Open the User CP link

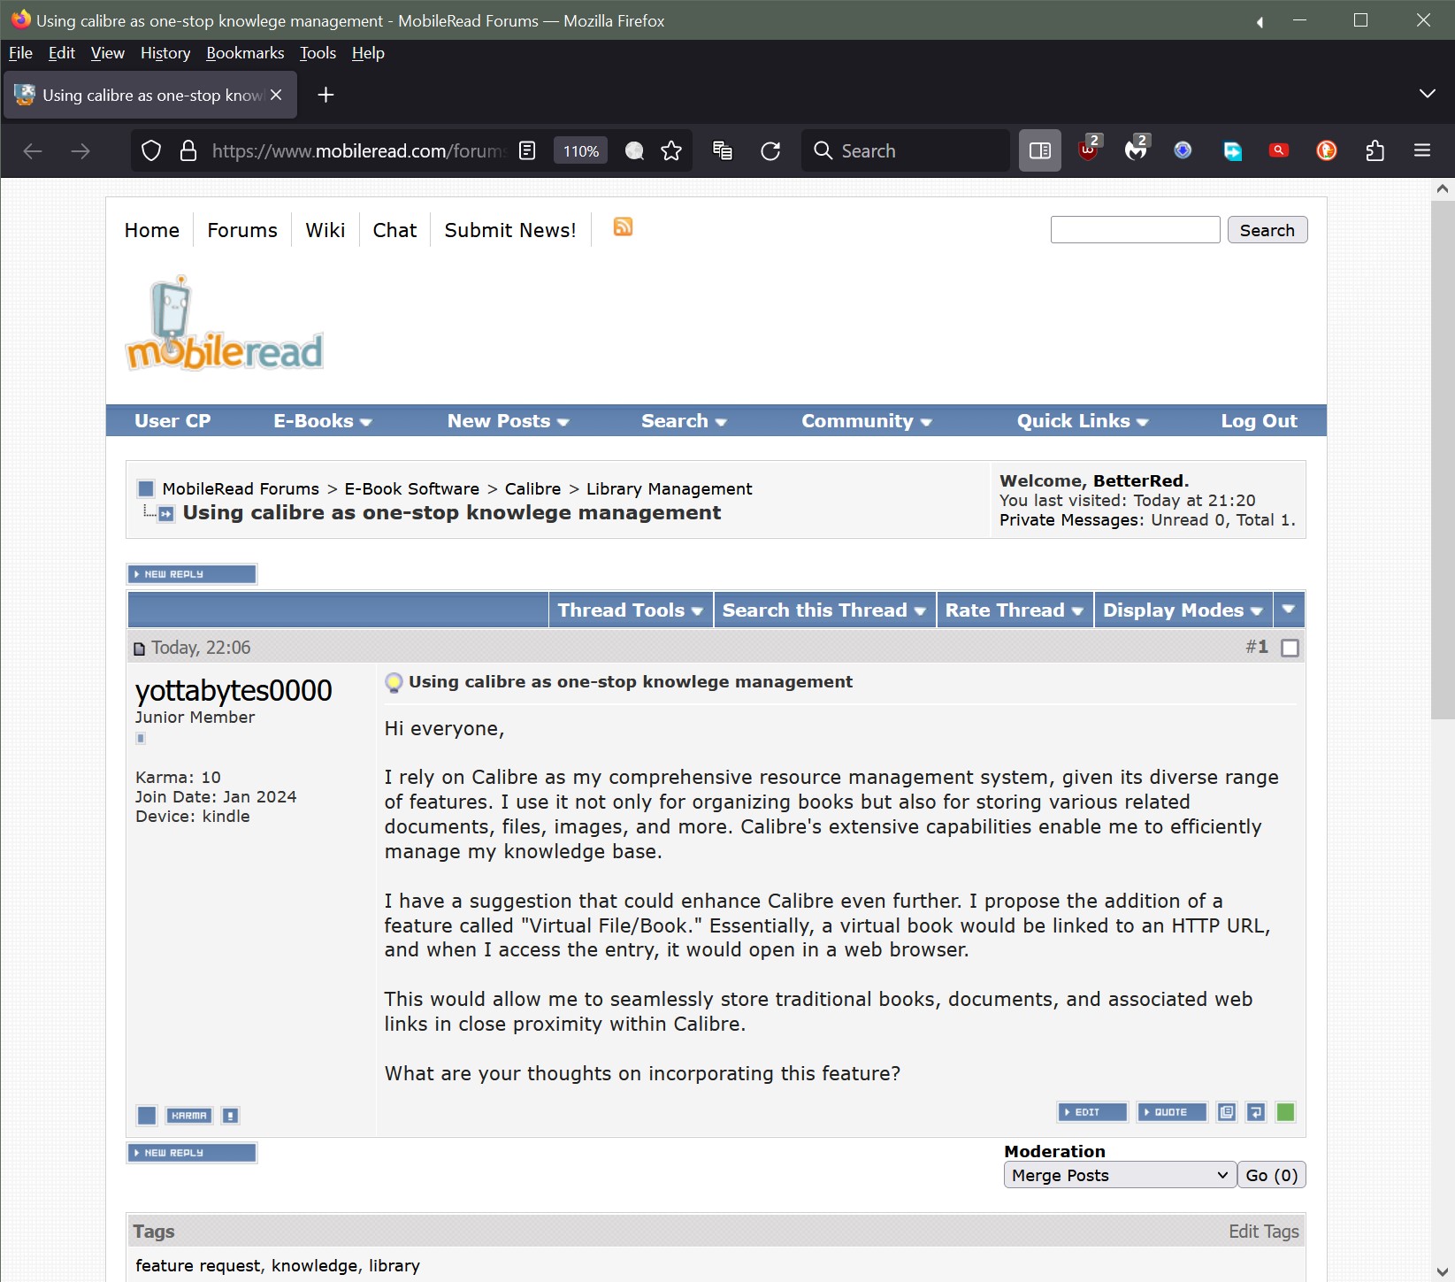(x=172, y=421)
